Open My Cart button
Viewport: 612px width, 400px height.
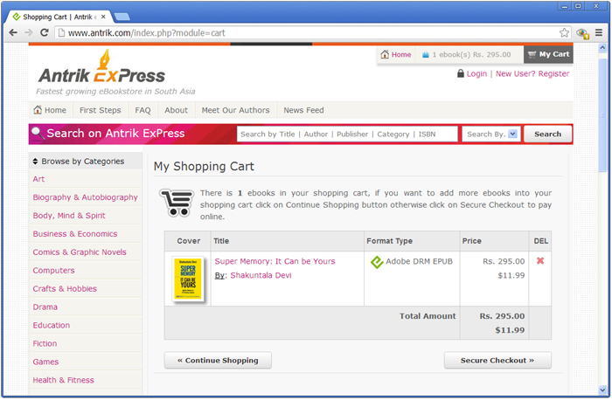[548, 54]
